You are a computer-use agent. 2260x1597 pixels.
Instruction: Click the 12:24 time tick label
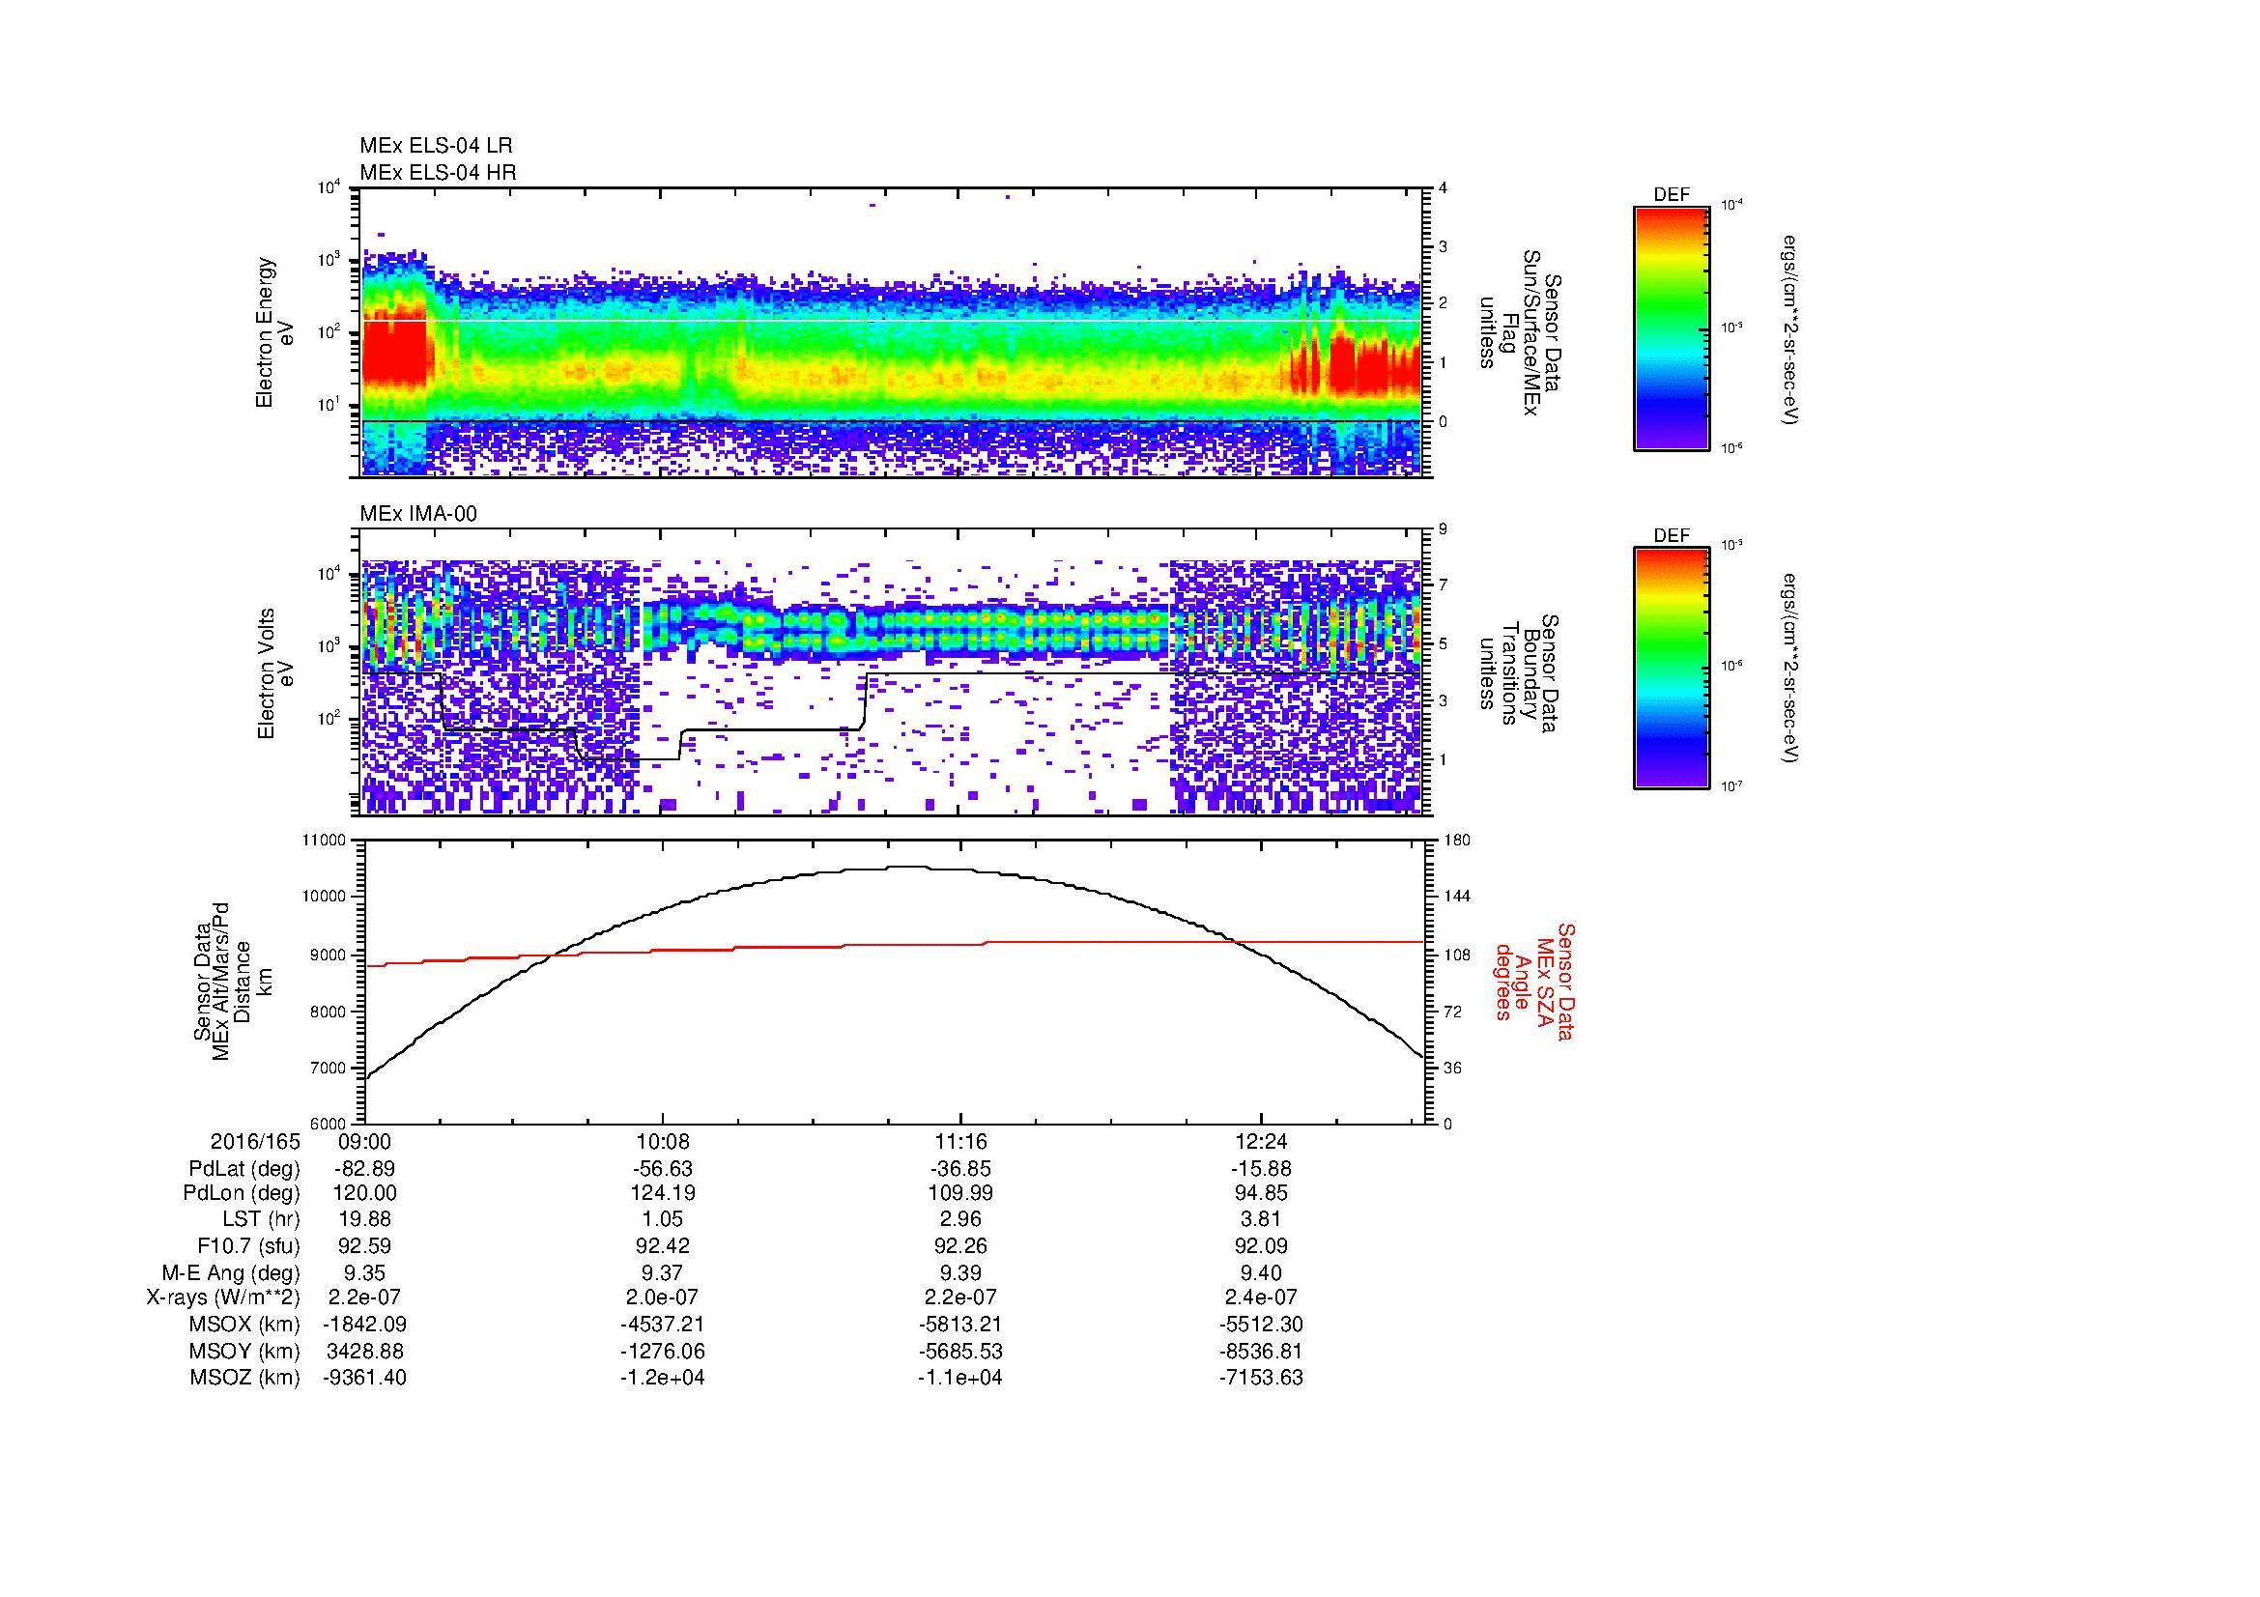1261,1141
